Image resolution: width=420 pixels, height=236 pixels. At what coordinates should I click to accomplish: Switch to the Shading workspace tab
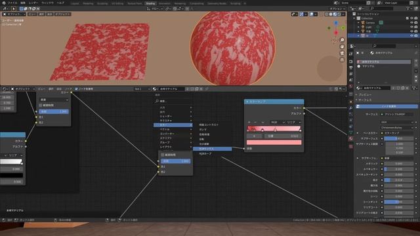[150, 3]
